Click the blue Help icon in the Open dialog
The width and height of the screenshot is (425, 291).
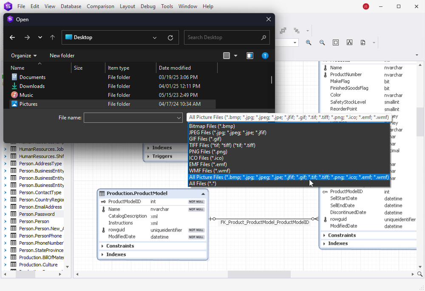point(265,55)
